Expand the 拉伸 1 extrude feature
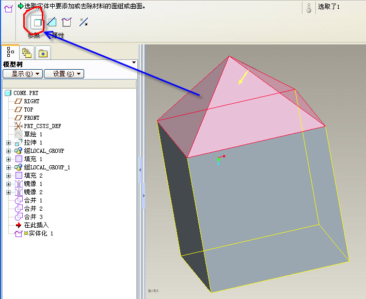This screenshot has width=366, height=299. pyautogui.click(x=8, y=143)
